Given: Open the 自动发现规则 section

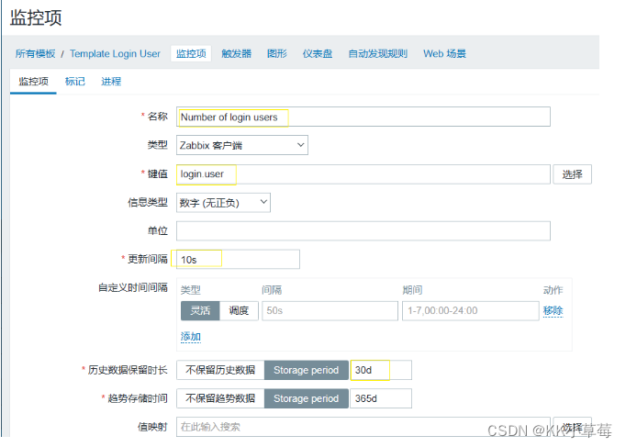Looking at the screenshot, I should pos(377,53).
